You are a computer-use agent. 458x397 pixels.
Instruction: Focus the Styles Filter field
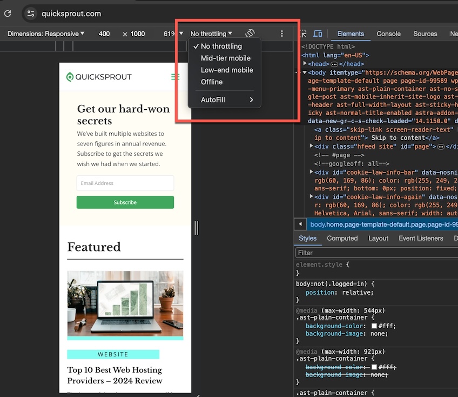(377, 253)
